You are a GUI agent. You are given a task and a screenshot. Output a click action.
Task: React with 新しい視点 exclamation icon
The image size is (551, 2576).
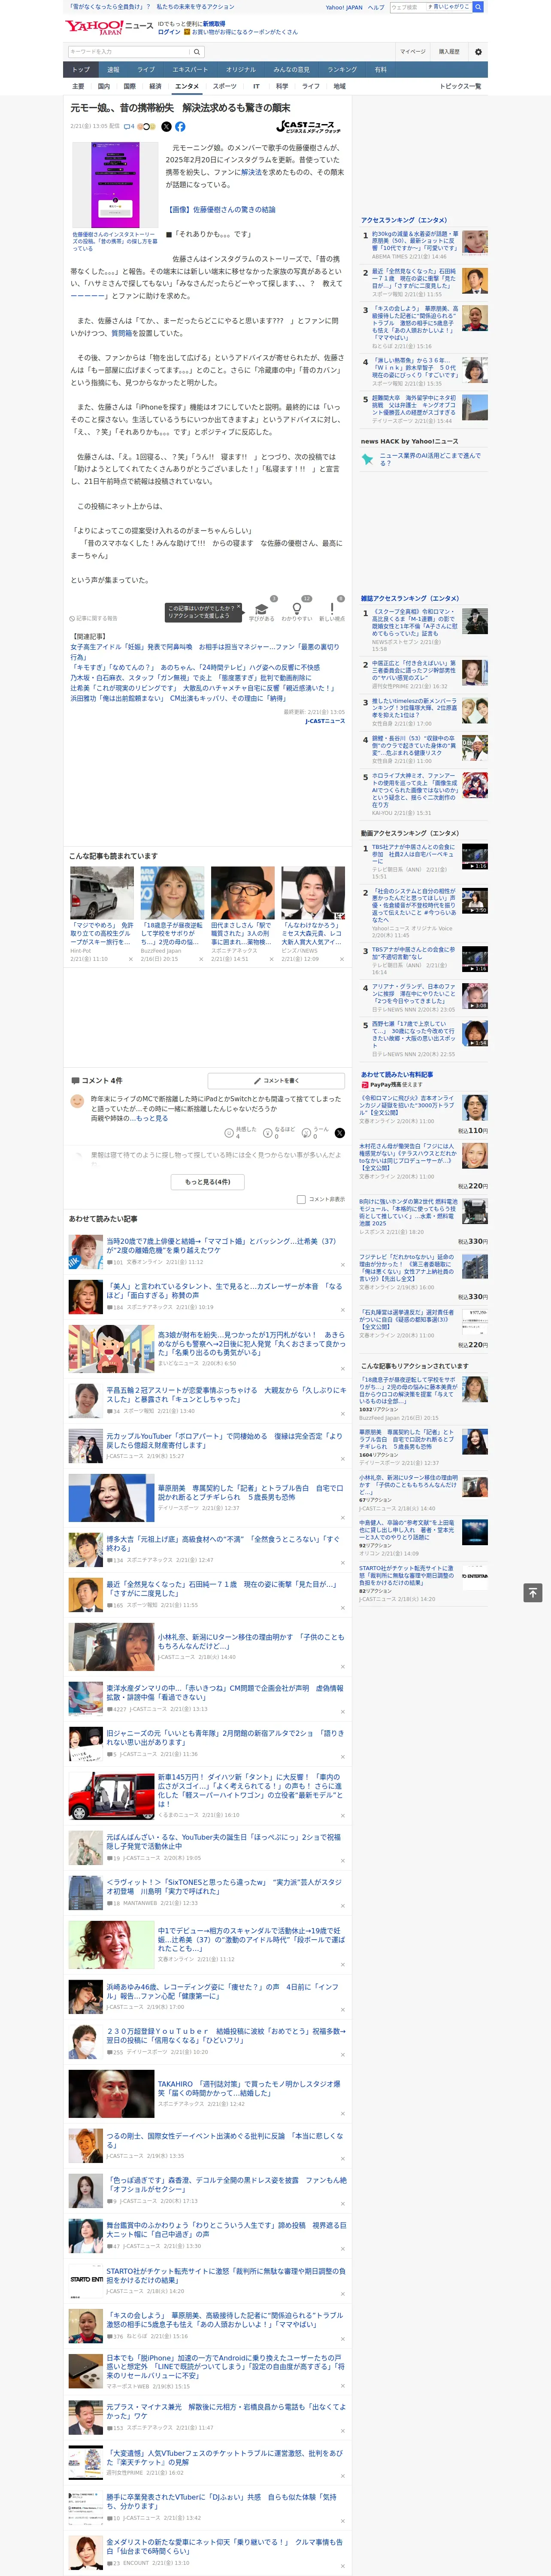pyautogui.click(x=332, y=609)
